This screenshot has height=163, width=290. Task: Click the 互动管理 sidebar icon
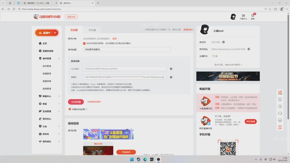(x=40, y=111)
